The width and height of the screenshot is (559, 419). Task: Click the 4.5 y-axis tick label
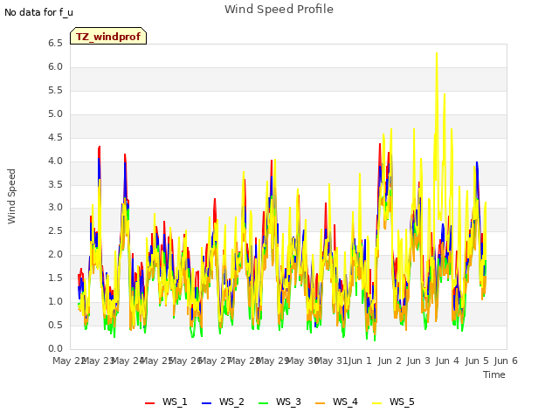[55, 138]
